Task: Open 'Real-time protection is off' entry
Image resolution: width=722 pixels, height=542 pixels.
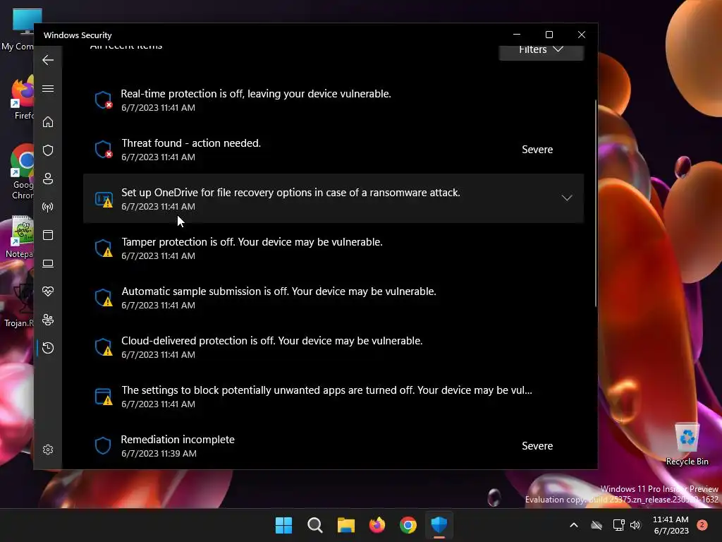Action: click(334, 100)
